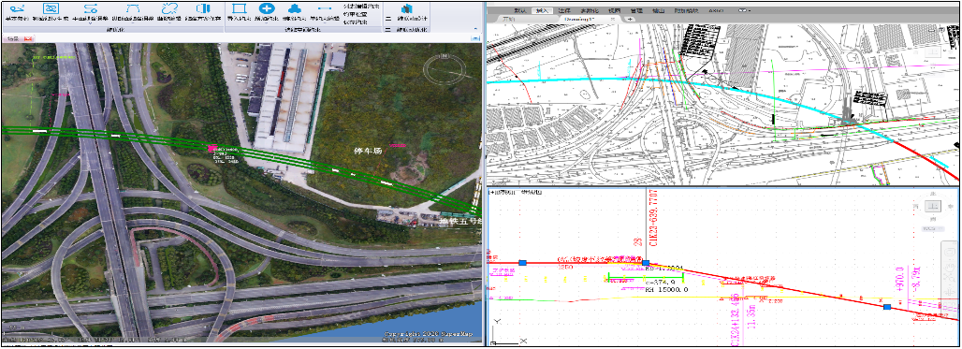This screenshot has width=962, height=349.
Task: Click the blue rectangle import constraint icon
Action: click(240, 8)
